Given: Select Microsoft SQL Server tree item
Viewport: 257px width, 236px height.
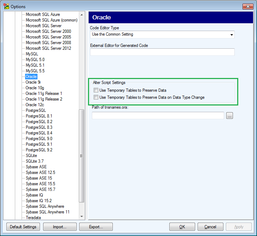Looking at the screenshot, I should point(43,26).
